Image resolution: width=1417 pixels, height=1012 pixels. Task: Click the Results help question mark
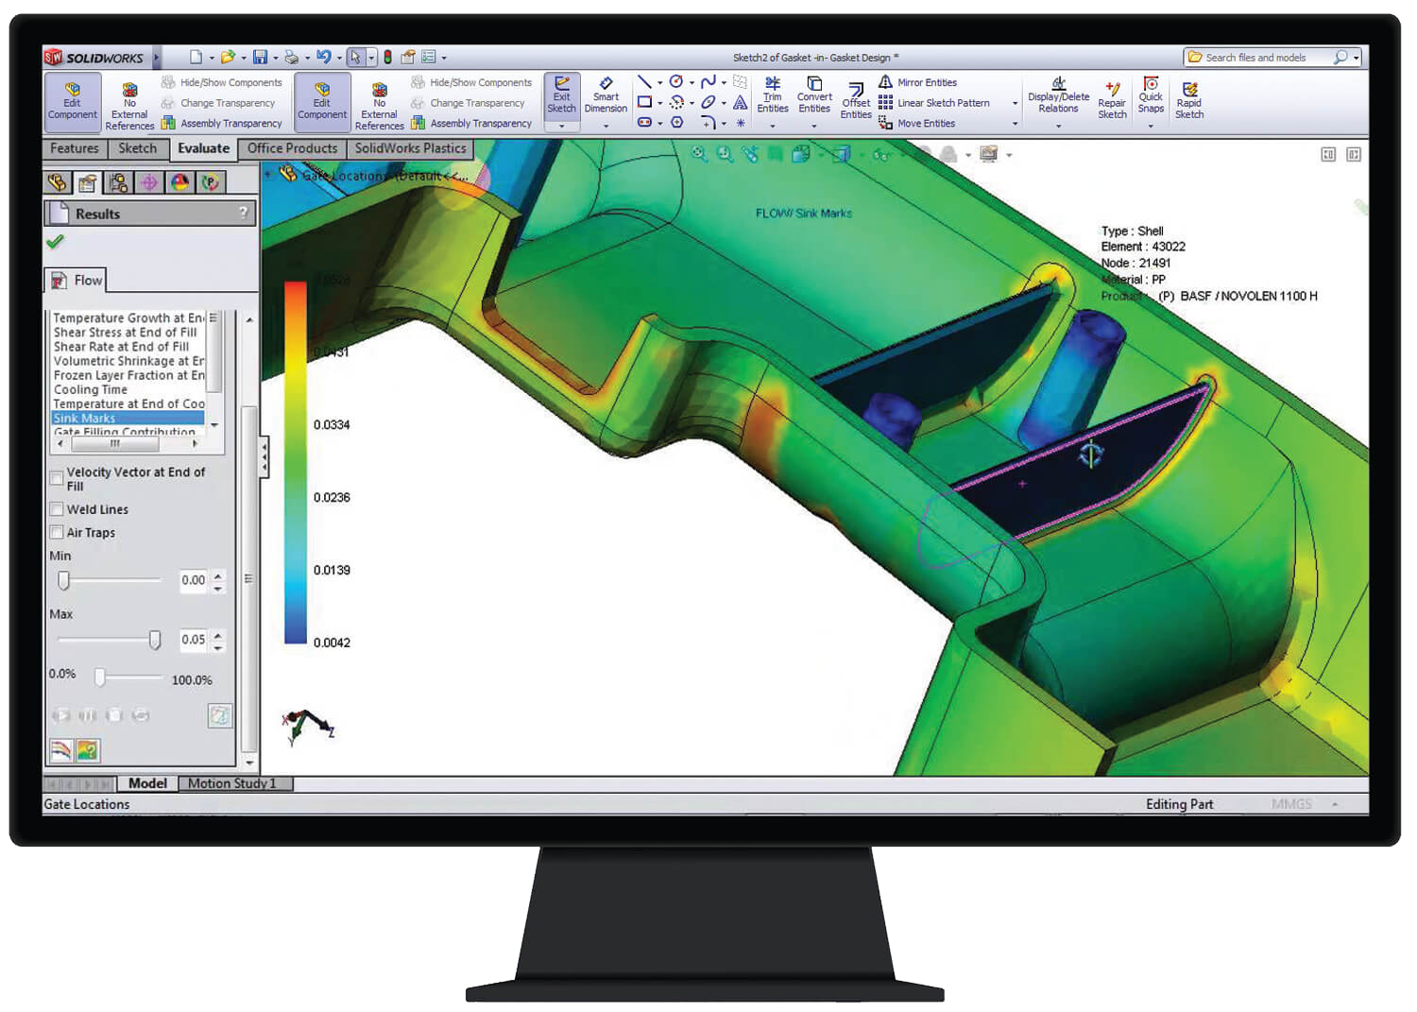coord(244,213)
